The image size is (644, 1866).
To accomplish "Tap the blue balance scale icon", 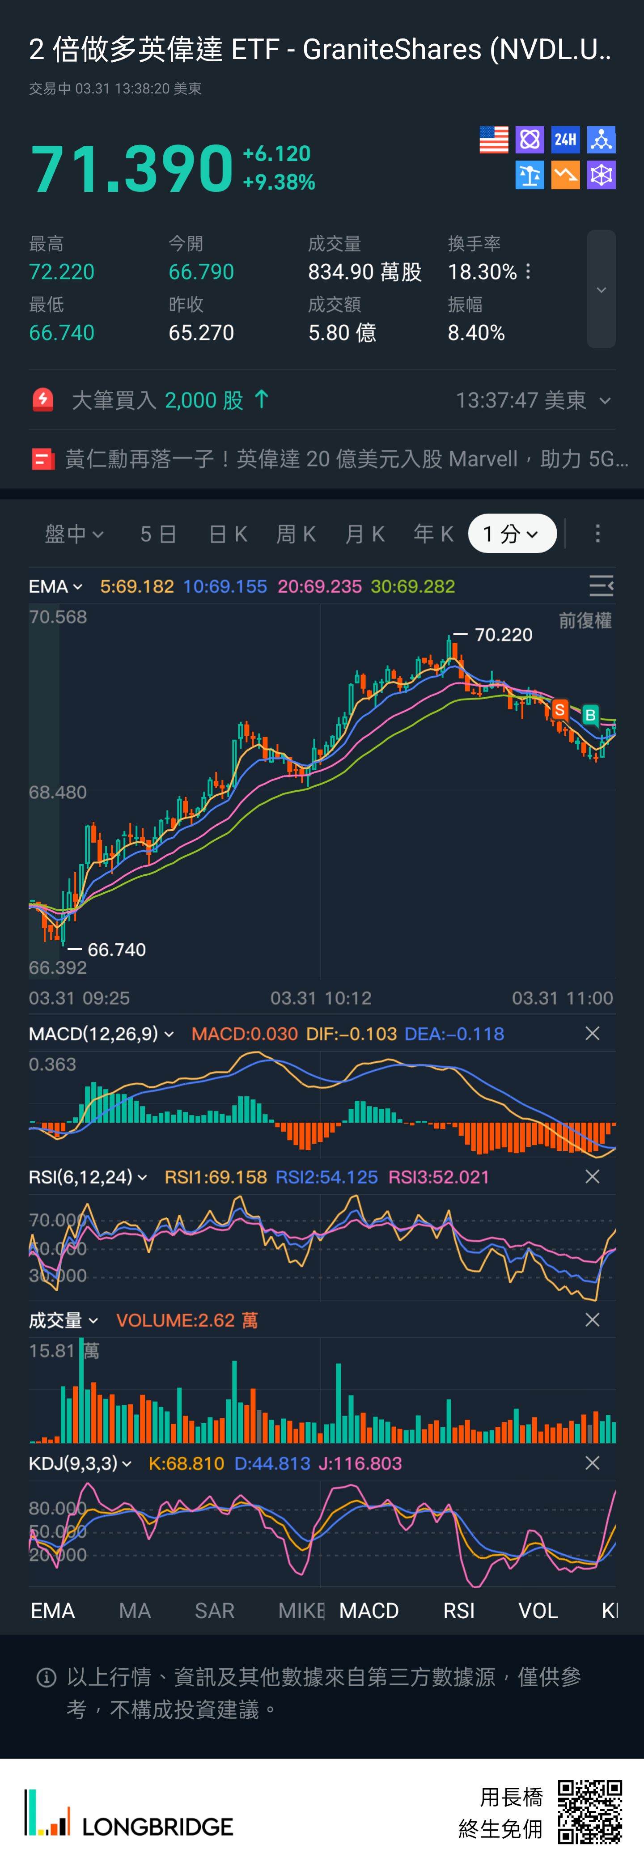I will click(530, 175).
